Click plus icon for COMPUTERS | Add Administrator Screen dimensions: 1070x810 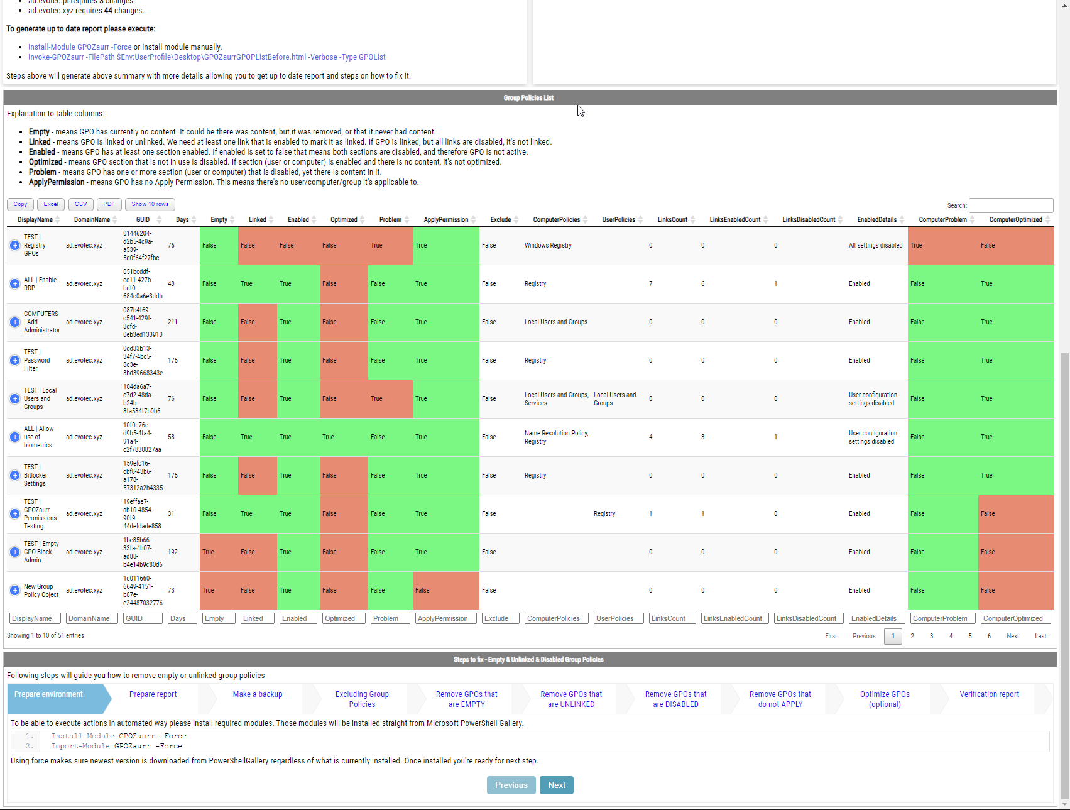pyautogui.click(x=14, y=322)
